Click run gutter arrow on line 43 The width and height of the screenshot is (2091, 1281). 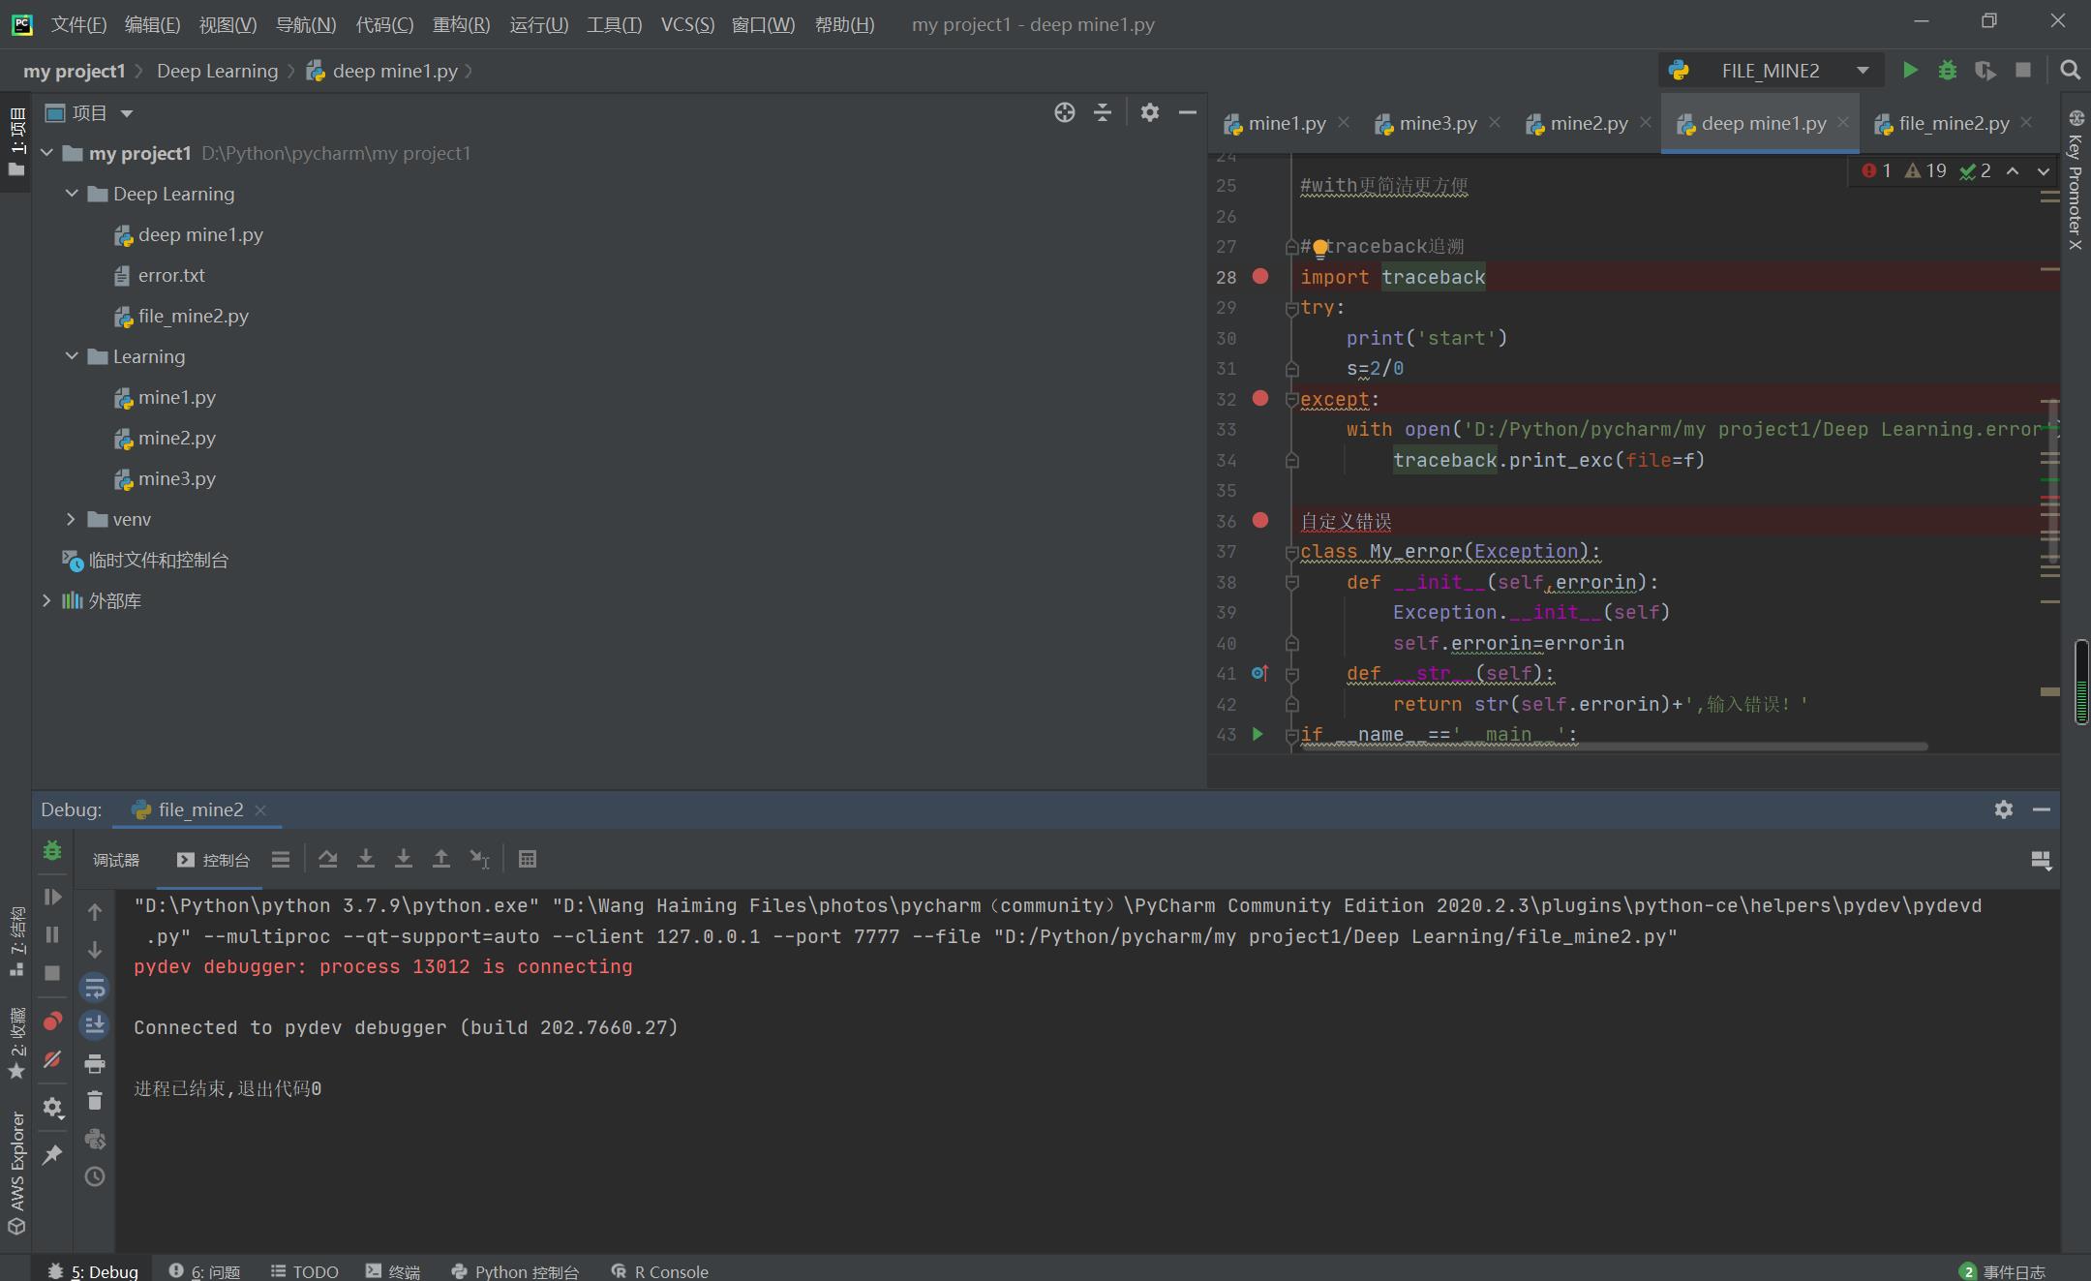[1258, 734]
